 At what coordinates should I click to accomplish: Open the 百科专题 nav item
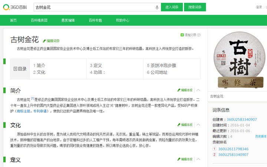95,20
